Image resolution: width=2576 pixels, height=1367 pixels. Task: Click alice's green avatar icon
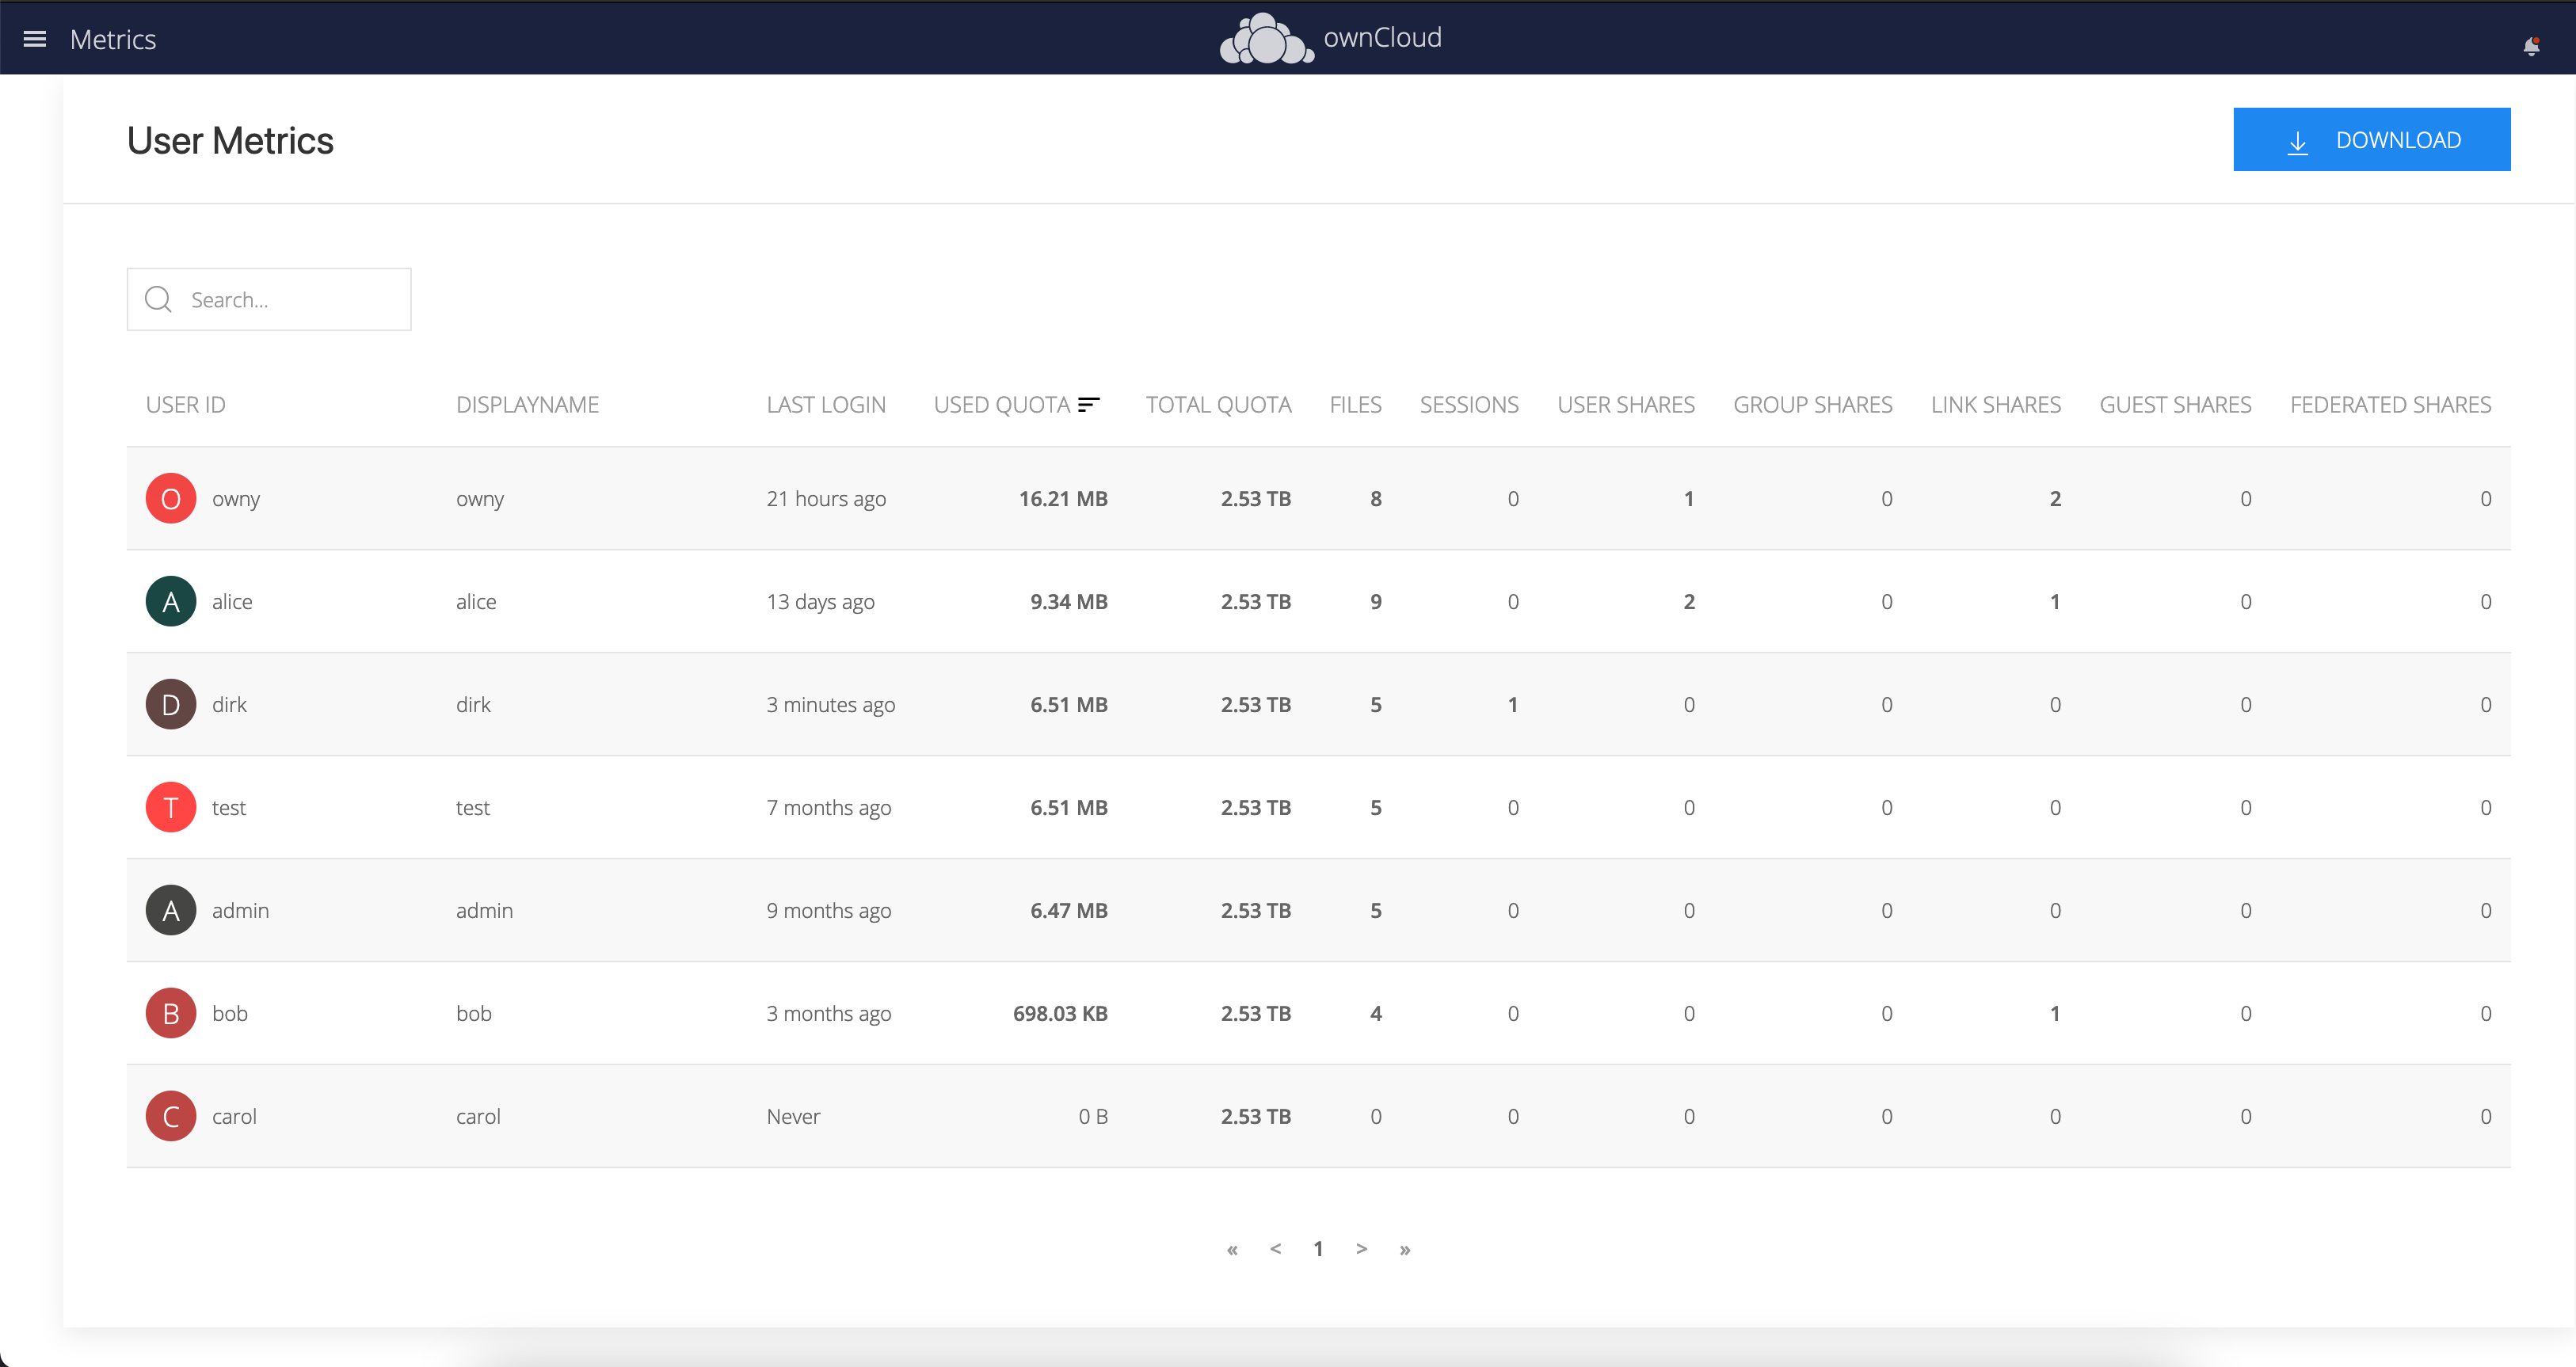[x=171, y=601]
